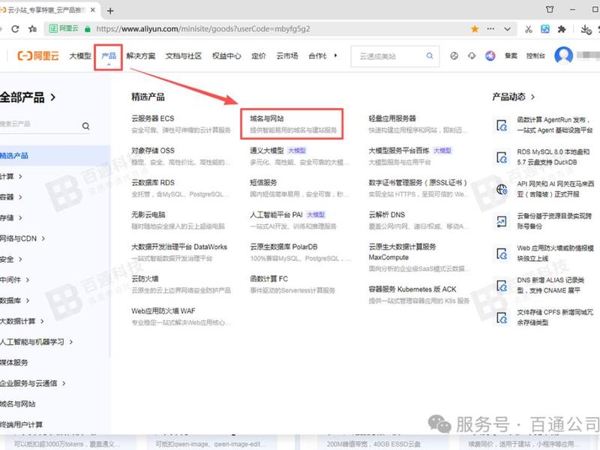The image size is (600, 450).
Task: Open the 域名与网站 featured product link
Action: (x=267, y=118)
